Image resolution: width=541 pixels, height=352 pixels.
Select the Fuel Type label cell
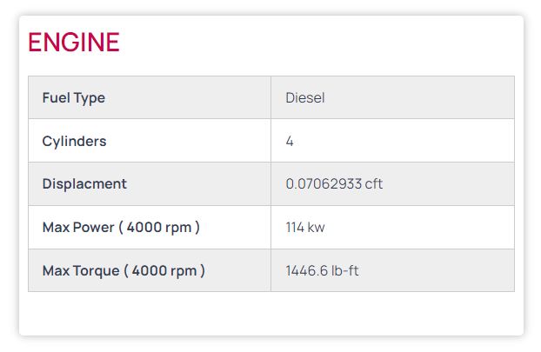point(149,97)
